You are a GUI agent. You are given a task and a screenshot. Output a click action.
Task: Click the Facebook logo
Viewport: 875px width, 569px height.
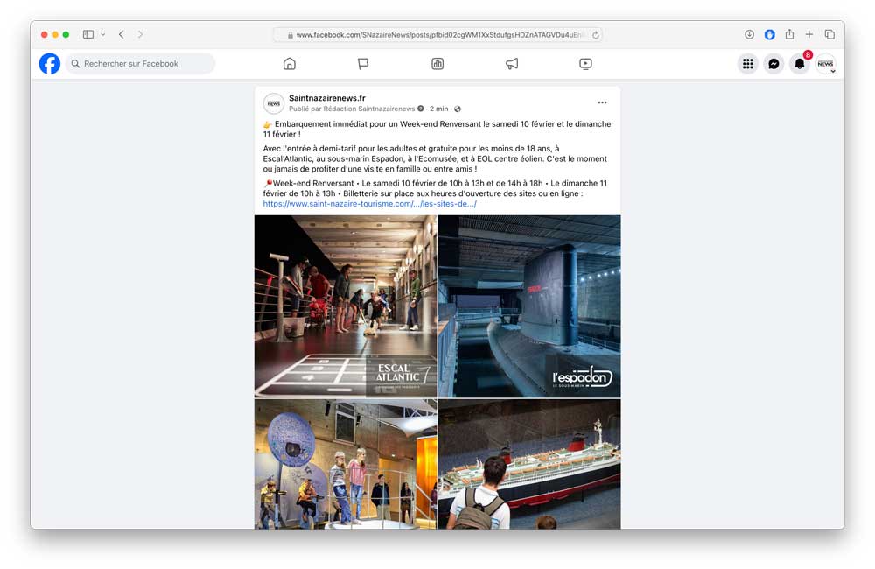[50, 64]
